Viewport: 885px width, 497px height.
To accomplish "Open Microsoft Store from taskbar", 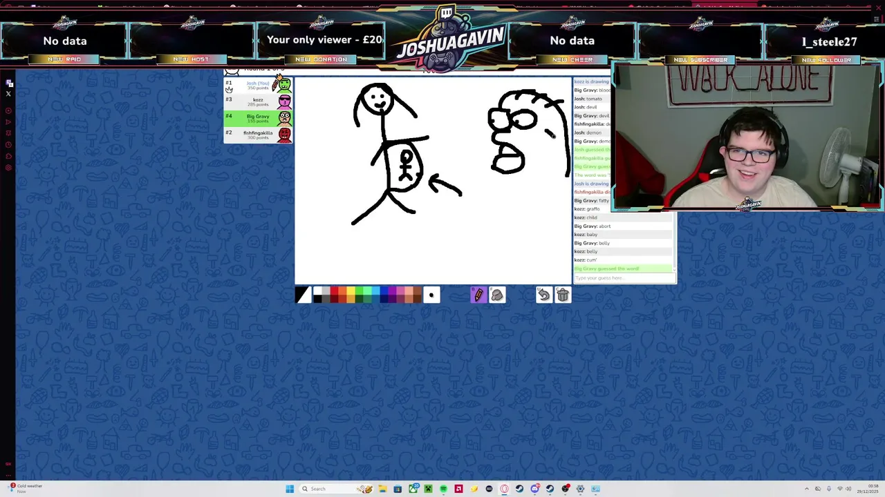I will (x=398, y=489).
